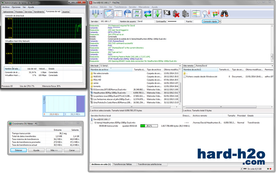Focus the Contraseña password field
Screen dimensions: 276x173
click(175, 21)
